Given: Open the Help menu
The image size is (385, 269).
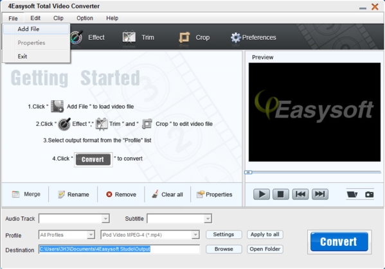Looking at the screenshot, I should (x=112, y=18).
